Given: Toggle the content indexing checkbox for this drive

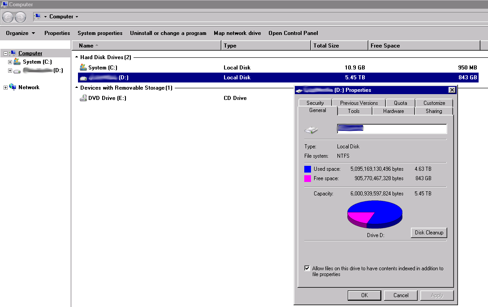Looking at the screenshot, I should (x=307, y=268).
